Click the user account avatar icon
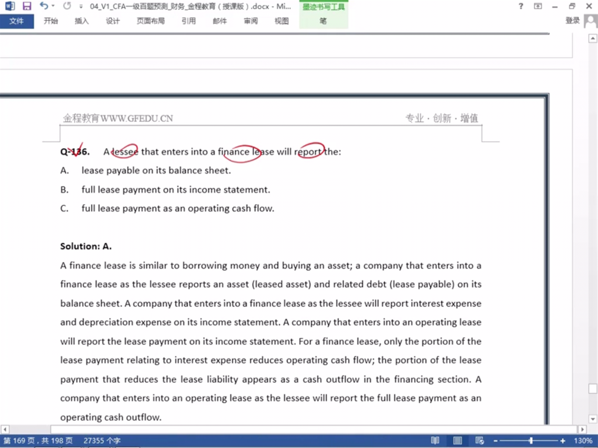 tap(591, 21)
